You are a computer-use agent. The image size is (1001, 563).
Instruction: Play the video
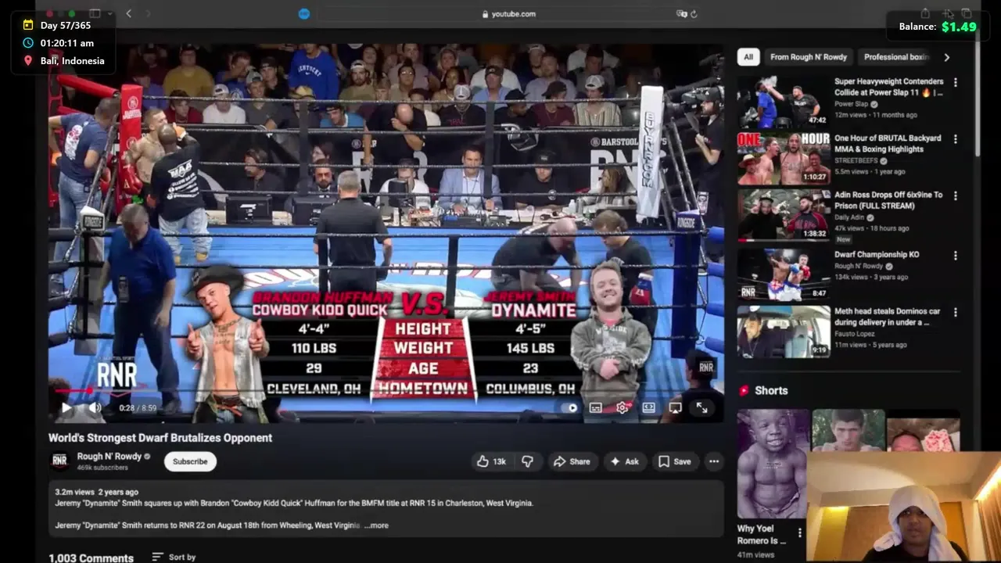point(66,407)
